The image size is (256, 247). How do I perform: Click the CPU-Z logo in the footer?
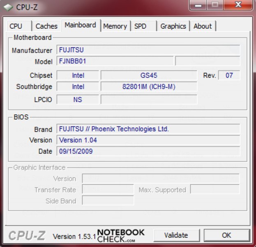point(27,235)
